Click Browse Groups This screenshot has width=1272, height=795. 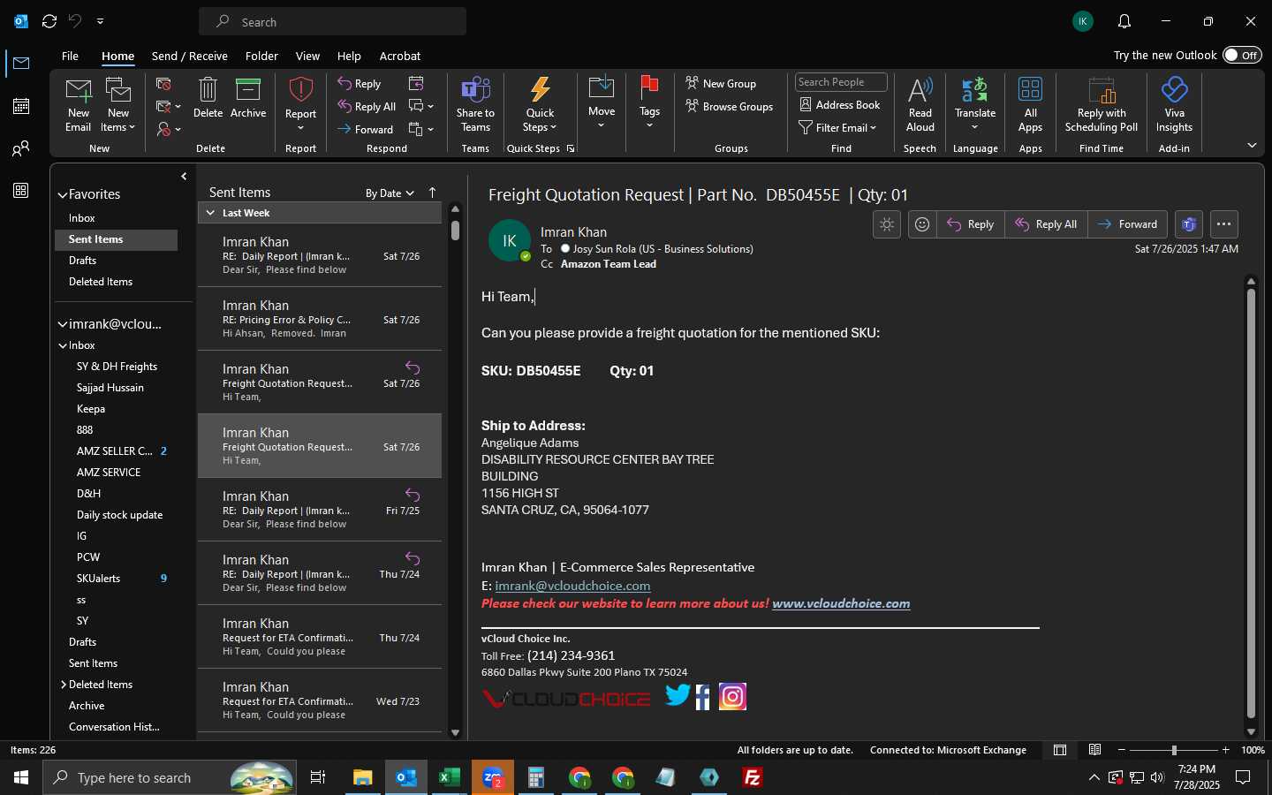(730, 106)
